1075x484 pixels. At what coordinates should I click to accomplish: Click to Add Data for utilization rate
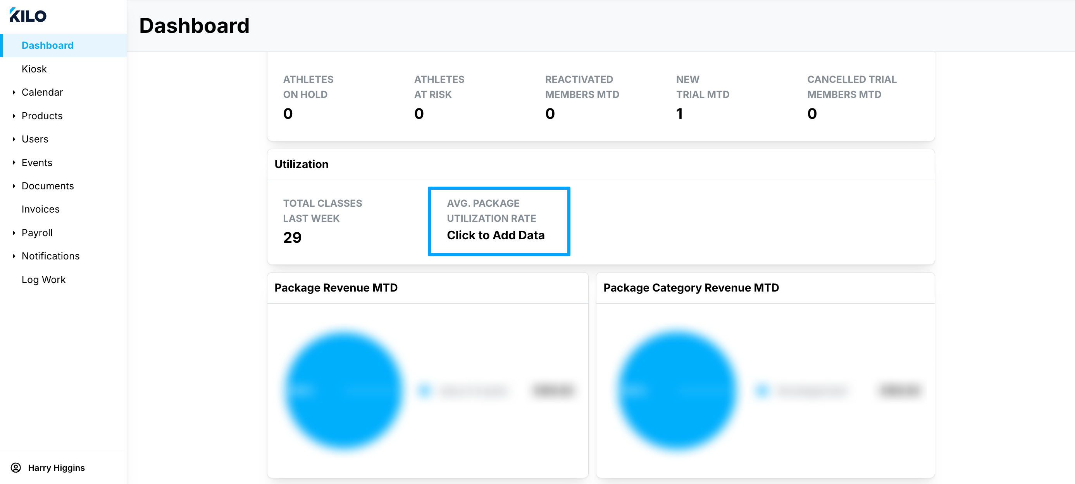(495, 235)
